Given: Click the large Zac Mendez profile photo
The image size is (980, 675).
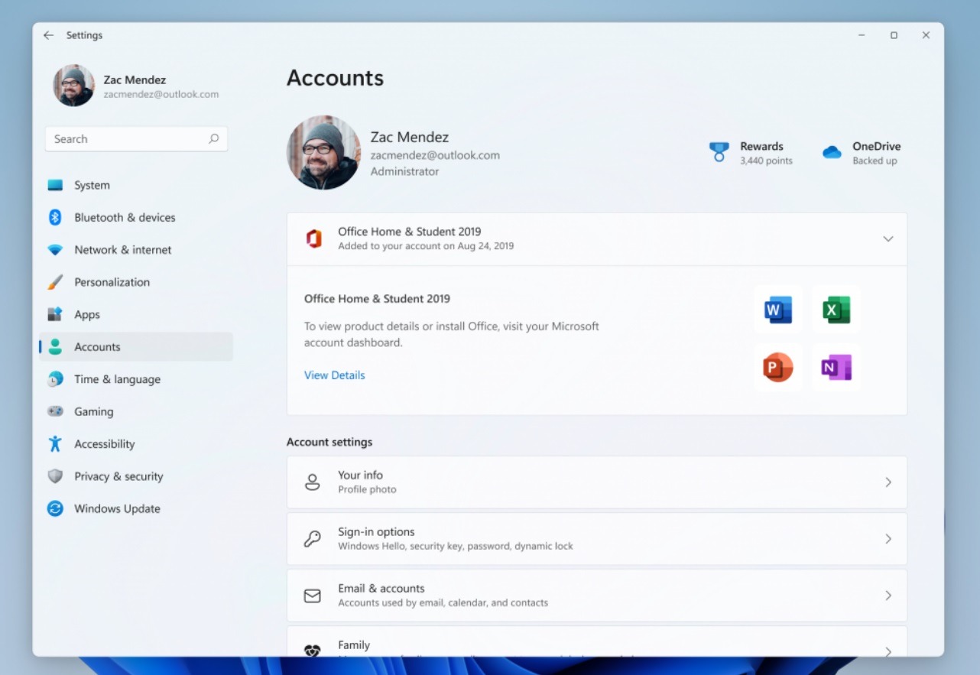Looking at the screenshot, I should pos(323,153).
